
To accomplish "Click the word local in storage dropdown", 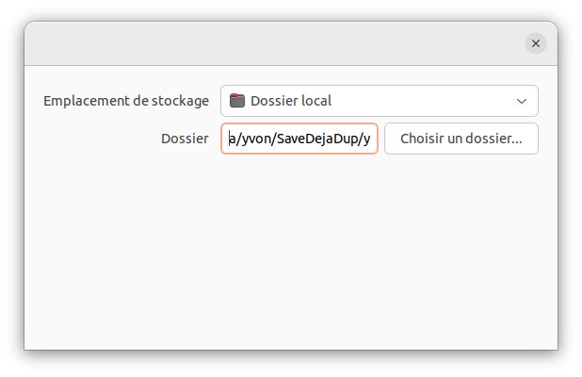I will coord(315,101).
